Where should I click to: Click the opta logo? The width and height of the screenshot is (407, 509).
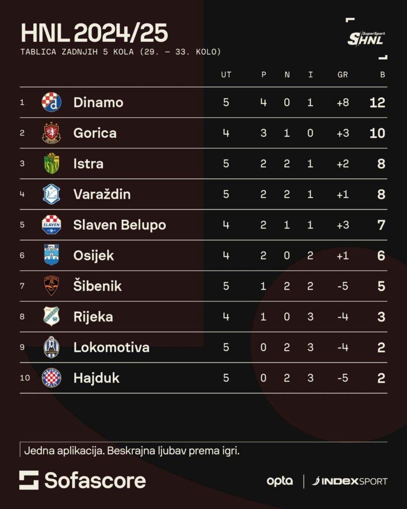pyautogui.click(x=279, y=481)
